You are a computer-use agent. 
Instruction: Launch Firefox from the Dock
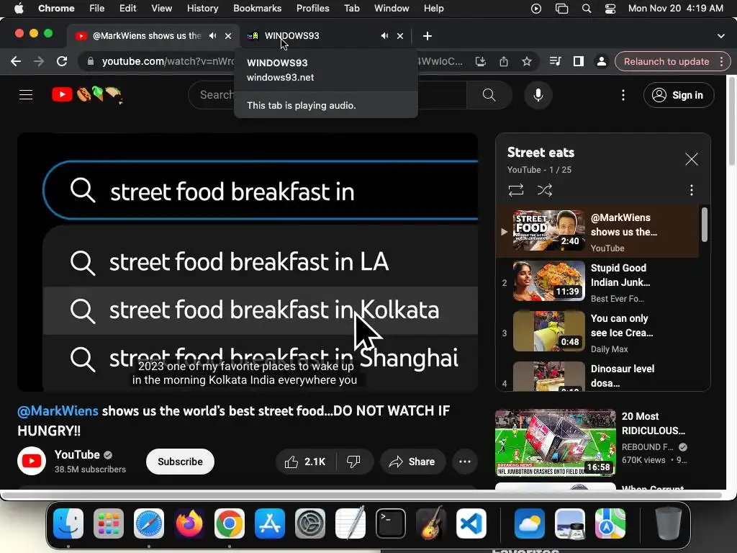pyautogui.click(x=189, y=523)
